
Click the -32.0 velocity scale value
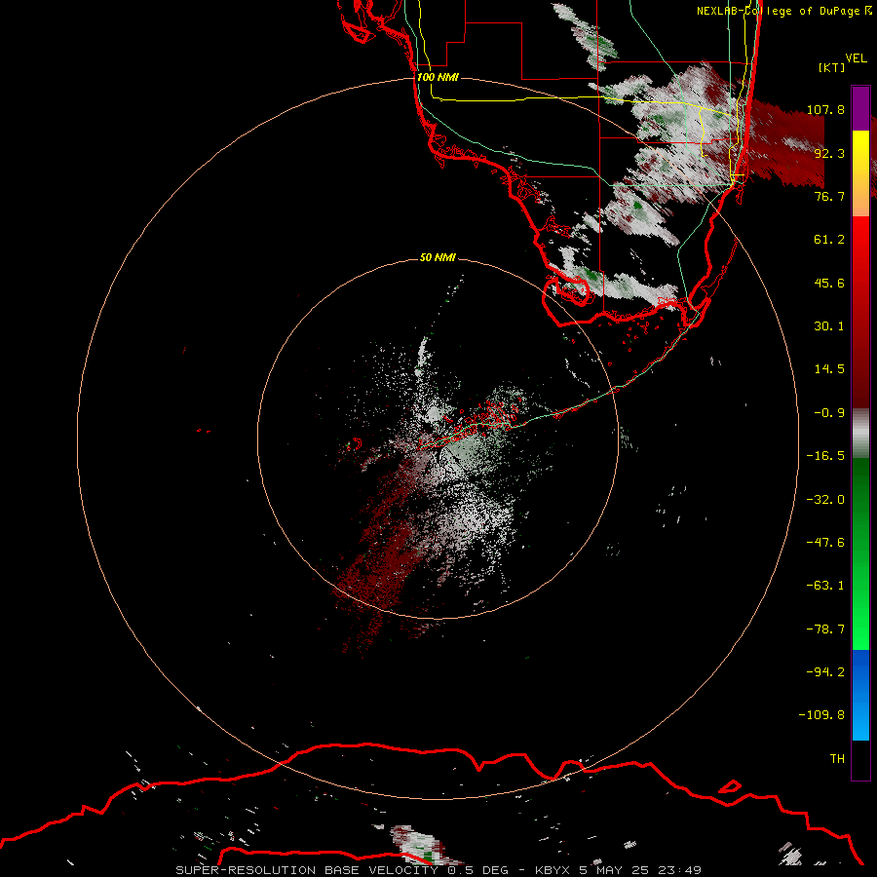[825, 500]
